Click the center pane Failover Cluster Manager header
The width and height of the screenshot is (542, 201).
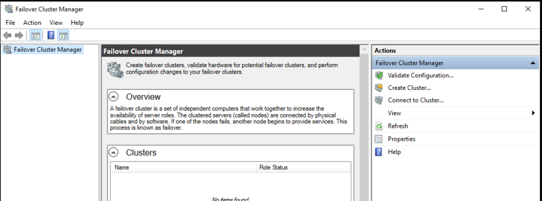231,51
